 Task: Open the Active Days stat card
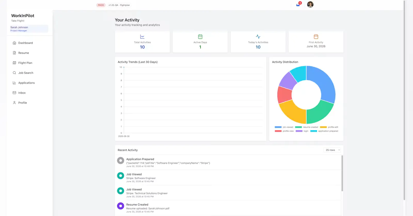coord(200,42)
